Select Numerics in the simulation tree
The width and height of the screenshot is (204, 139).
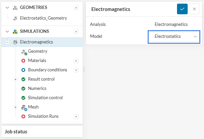[x=37, y=89]
